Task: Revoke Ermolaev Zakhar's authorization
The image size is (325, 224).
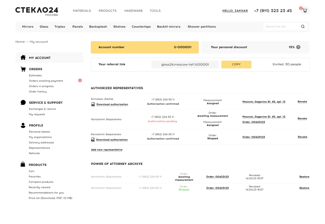Action: (302, 102)
